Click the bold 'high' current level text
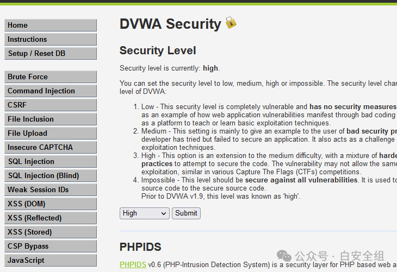The image size is (397, 272). [x=210, y=68]
